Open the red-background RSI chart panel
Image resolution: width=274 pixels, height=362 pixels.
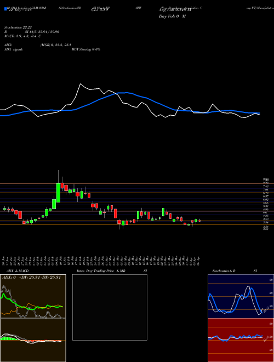[241, 340]
